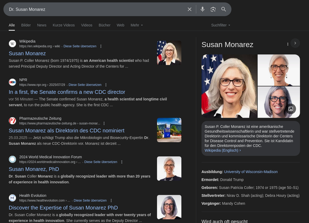Click the Wikipedia favicon icon
Viewport: 309px width, 223px height.
[12, 44]
